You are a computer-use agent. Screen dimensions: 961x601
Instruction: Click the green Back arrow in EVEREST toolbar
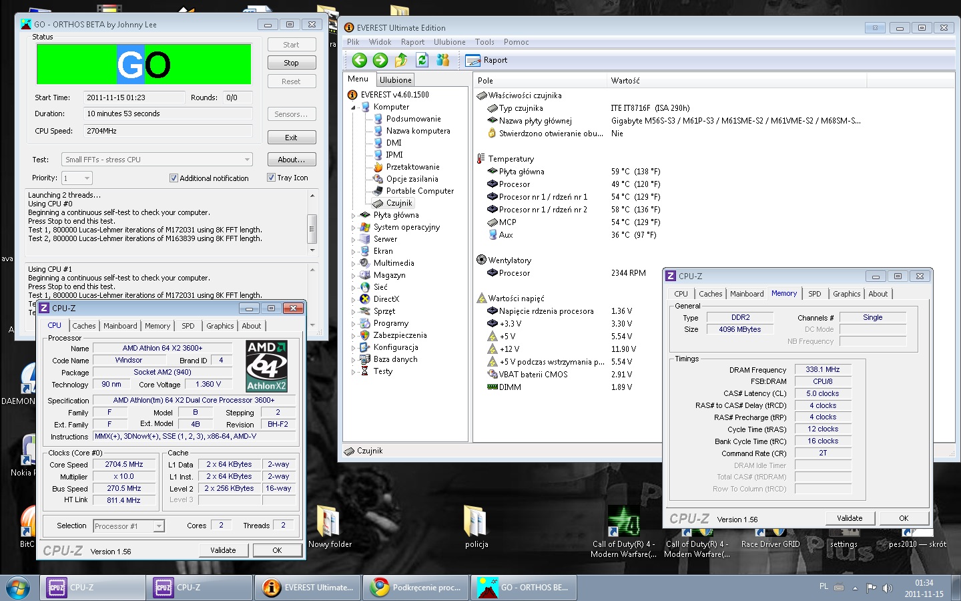[x=359, y=60]
